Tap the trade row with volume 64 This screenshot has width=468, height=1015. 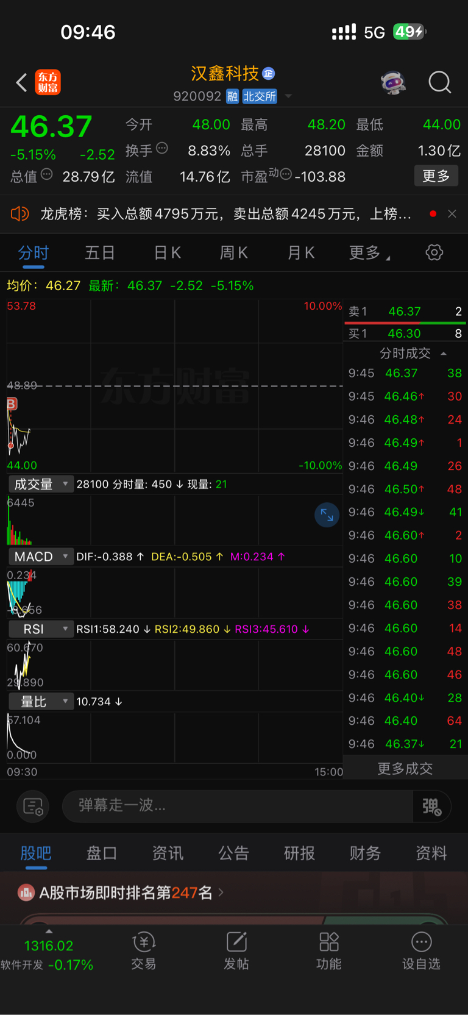tap(405, 721)
